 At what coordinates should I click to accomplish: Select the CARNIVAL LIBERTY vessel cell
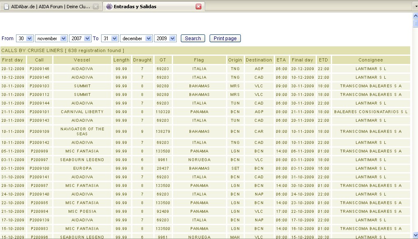coord(82,112)
